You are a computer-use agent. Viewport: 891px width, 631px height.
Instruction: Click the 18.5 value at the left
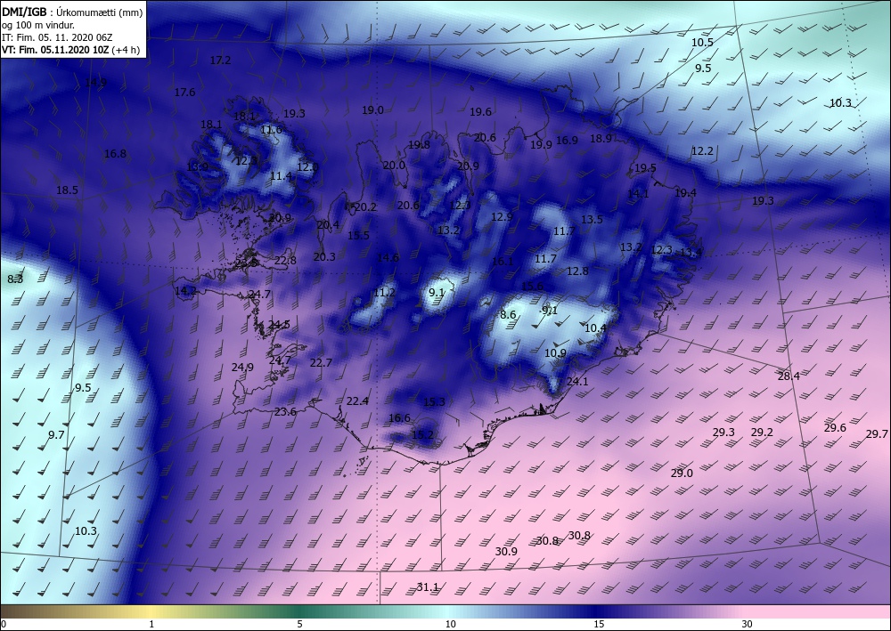pyautogui.click(x=67, y=190)
